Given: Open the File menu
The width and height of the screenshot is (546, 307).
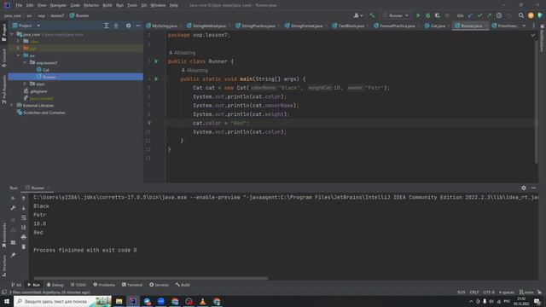Looking at the screenshot, I should click(x=19, y=5).
